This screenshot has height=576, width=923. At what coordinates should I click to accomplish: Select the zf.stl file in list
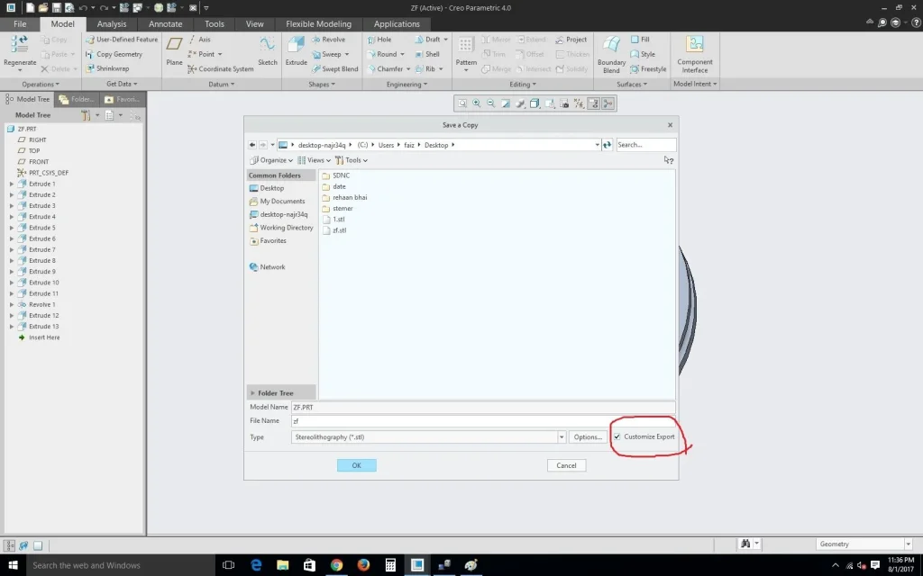[334, 230]
